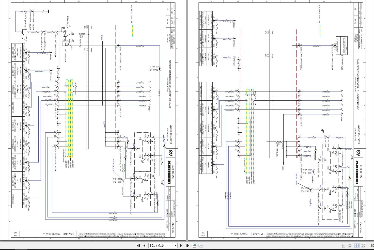
Task: Select two-page continuous facing layout
Action: click(364, 246)
